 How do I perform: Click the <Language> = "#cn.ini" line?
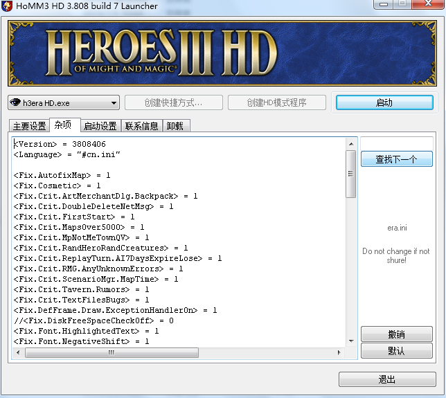tap(67, 154)
